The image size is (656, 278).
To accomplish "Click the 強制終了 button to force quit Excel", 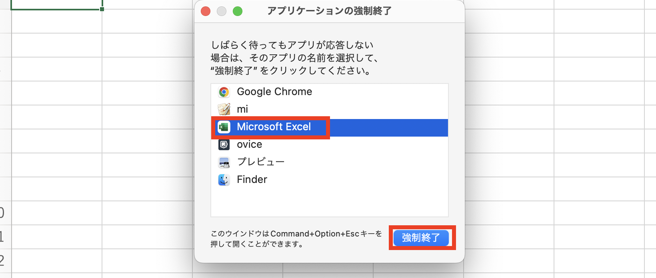I will pos(421,238).
